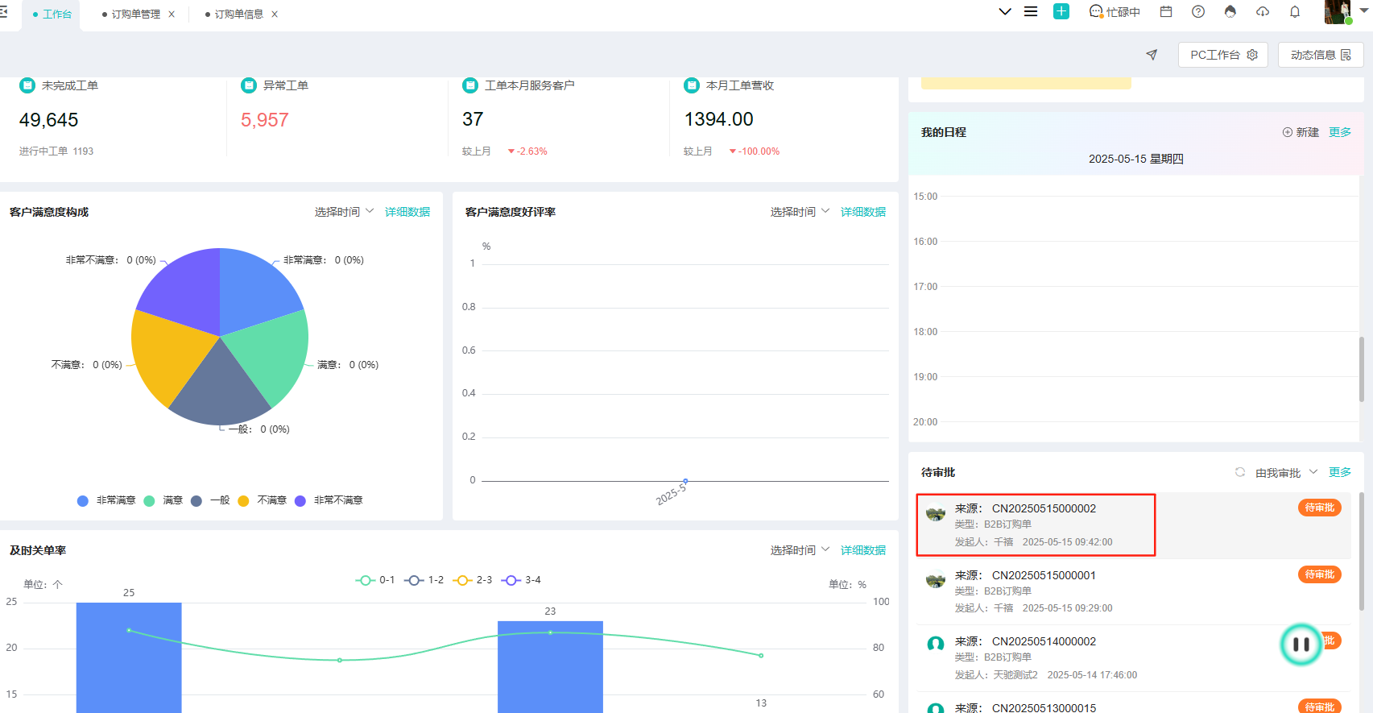Switch to the 订购单信息 tab
Screen dimensions: 1373x713
[238, 15]
